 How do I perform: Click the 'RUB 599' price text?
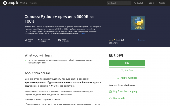click(116, 55)
